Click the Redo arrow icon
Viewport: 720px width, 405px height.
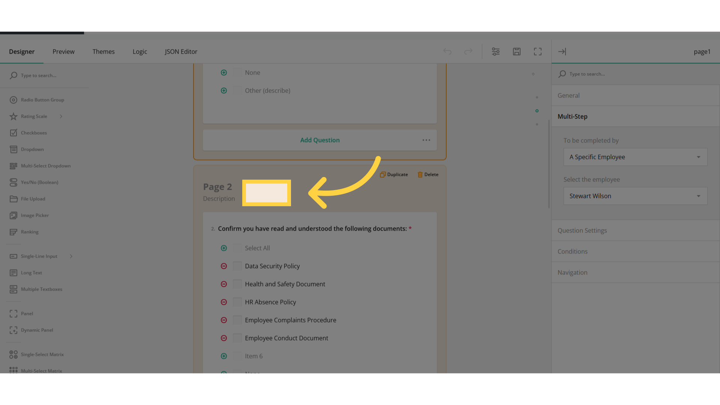[x=468, y=51]
